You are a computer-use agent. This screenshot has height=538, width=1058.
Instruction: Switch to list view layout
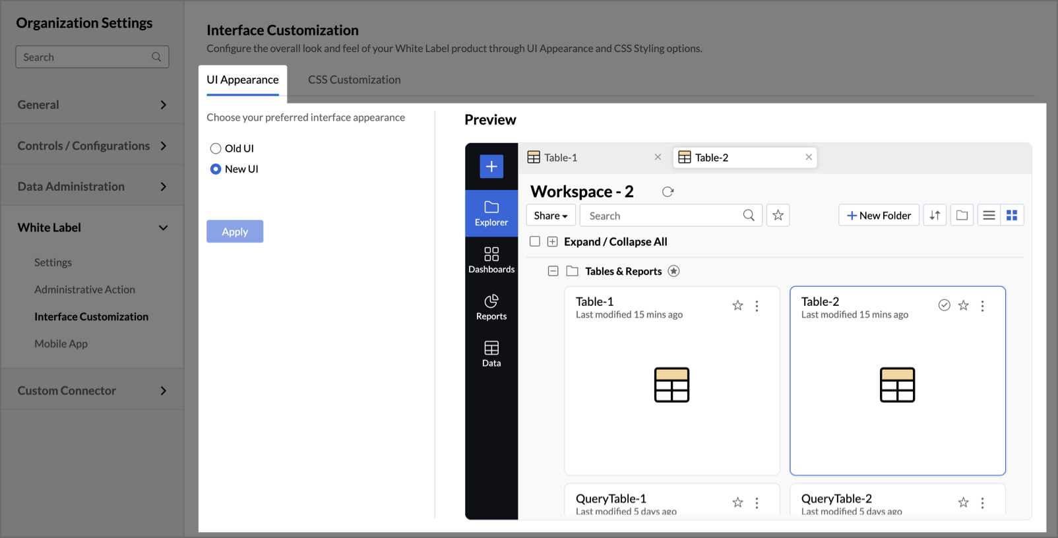pos(988,216)
